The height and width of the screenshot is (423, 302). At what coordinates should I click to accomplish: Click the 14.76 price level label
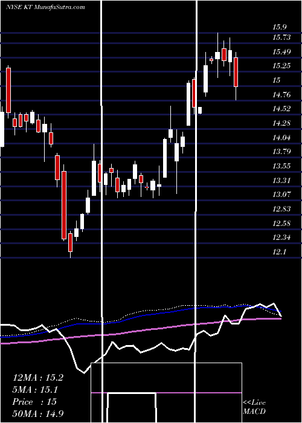tap(281, 95)
